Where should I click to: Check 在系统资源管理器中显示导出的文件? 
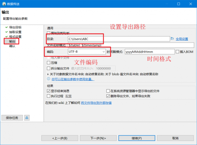point(108,91)
